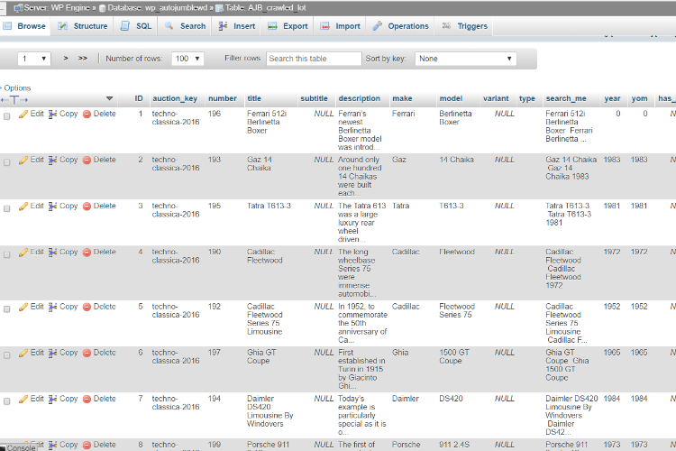Tick the checkbox for row ID 2
The image size is (676, 451).
[7, 162]
